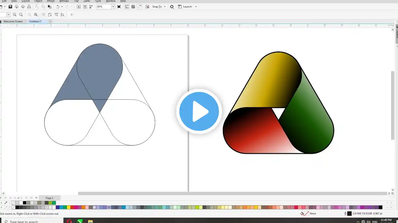This screenshot has height=223, width=398.
Task: Click the Import icon
Action: pos(79,7)
